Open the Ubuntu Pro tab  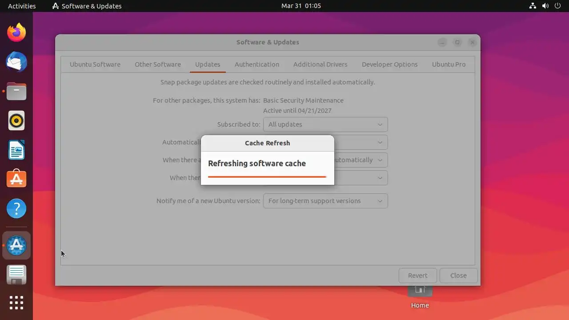449,64
